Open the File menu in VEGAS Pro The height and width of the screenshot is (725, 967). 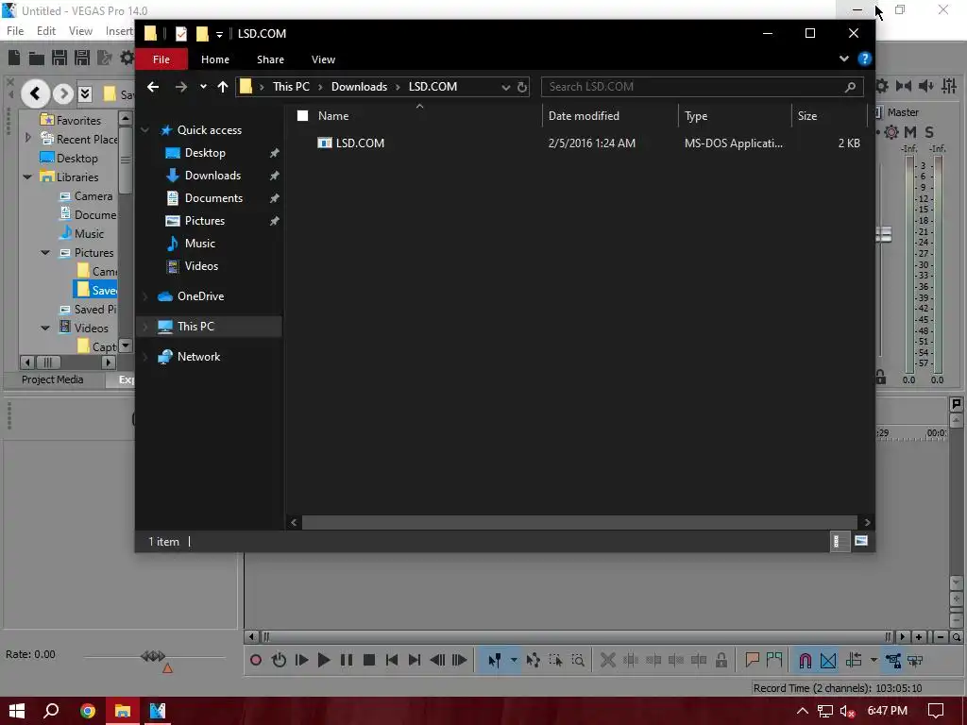click(x=15, y=31)
